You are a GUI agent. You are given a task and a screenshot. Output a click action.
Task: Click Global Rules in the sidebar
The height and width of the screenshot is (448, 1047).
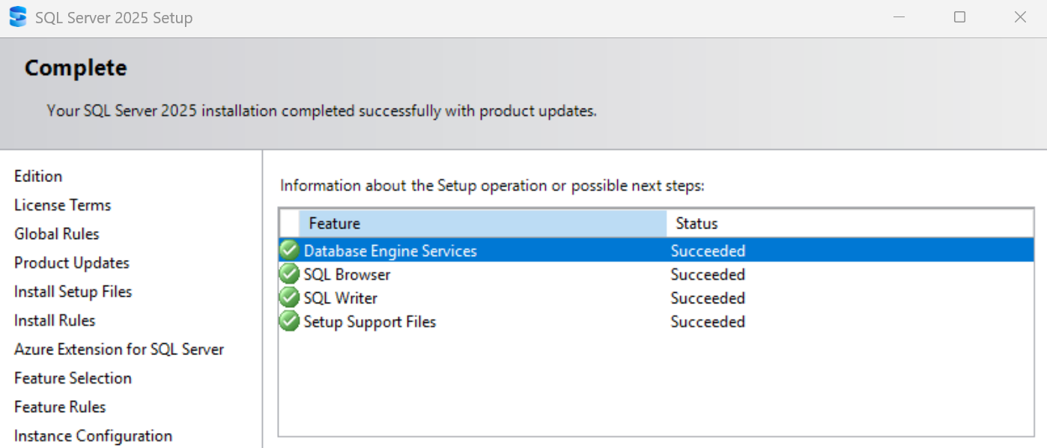56,234
